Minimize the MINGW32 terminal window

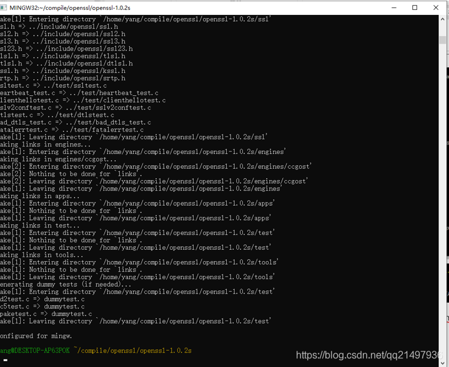pos(394,7)
